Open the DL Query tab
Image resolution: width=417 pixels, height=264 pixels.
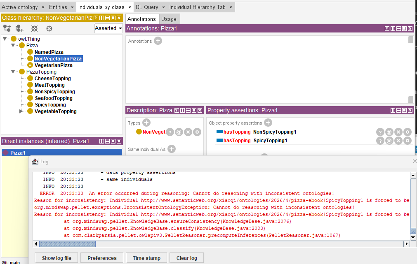point(147,7)
